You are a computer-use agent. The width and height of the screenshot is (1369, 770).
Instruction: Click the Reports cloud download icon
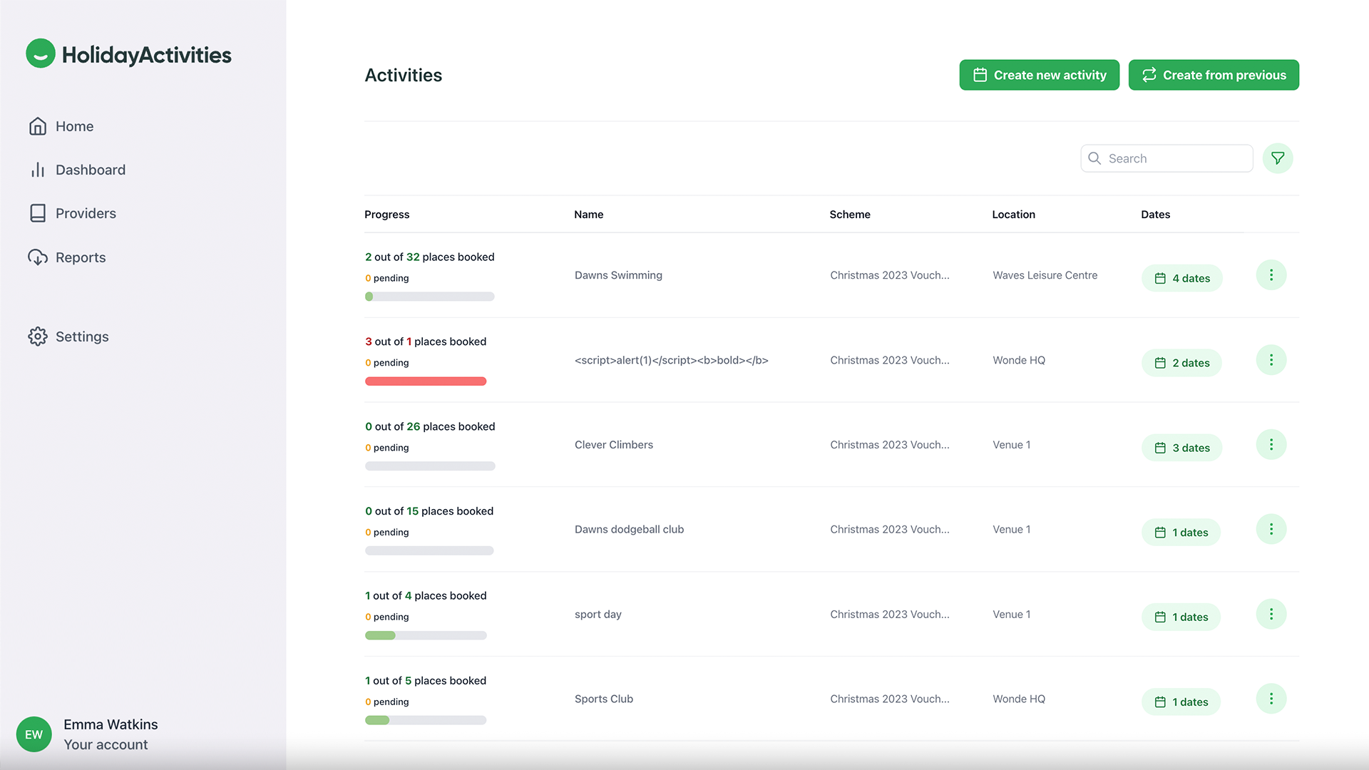(38, 257)
